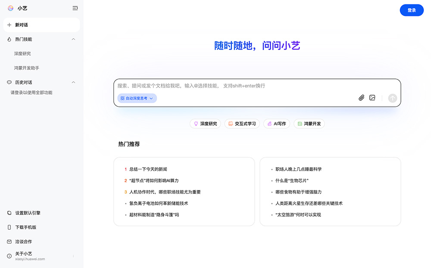Image resolution: width=431 pixels, height=268 pixels.
Task: Open the 自动深度思考 mode dropdown
Action: [137, 98]
